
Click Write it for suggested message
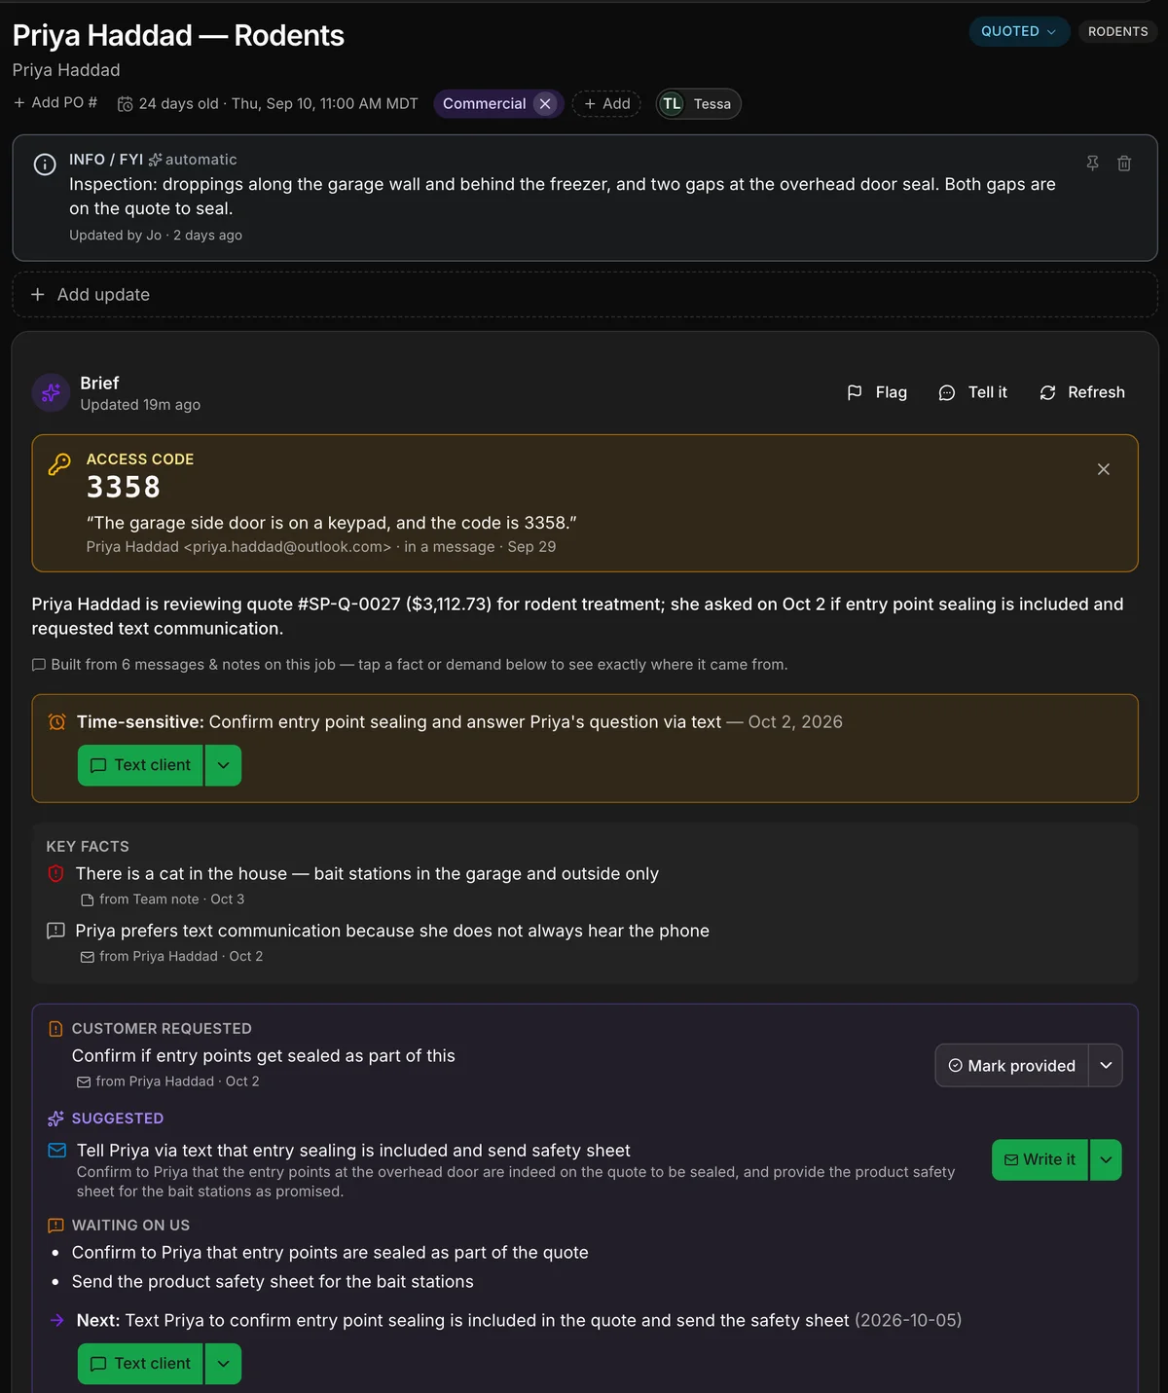[x=1040, y=1160]
